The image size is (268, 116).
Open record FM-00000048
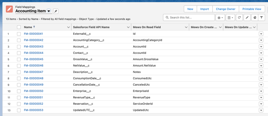[x=34, y=78]
